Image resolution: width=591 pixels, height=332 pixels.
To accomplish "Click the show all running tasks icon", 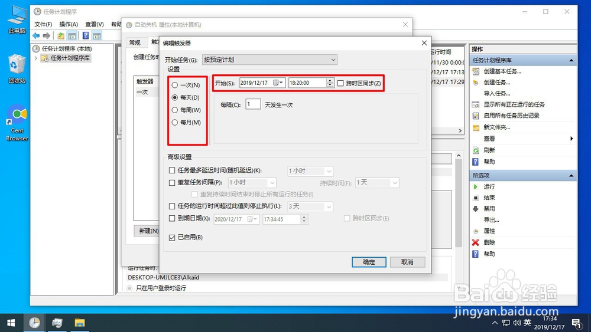I will [476, 104].
